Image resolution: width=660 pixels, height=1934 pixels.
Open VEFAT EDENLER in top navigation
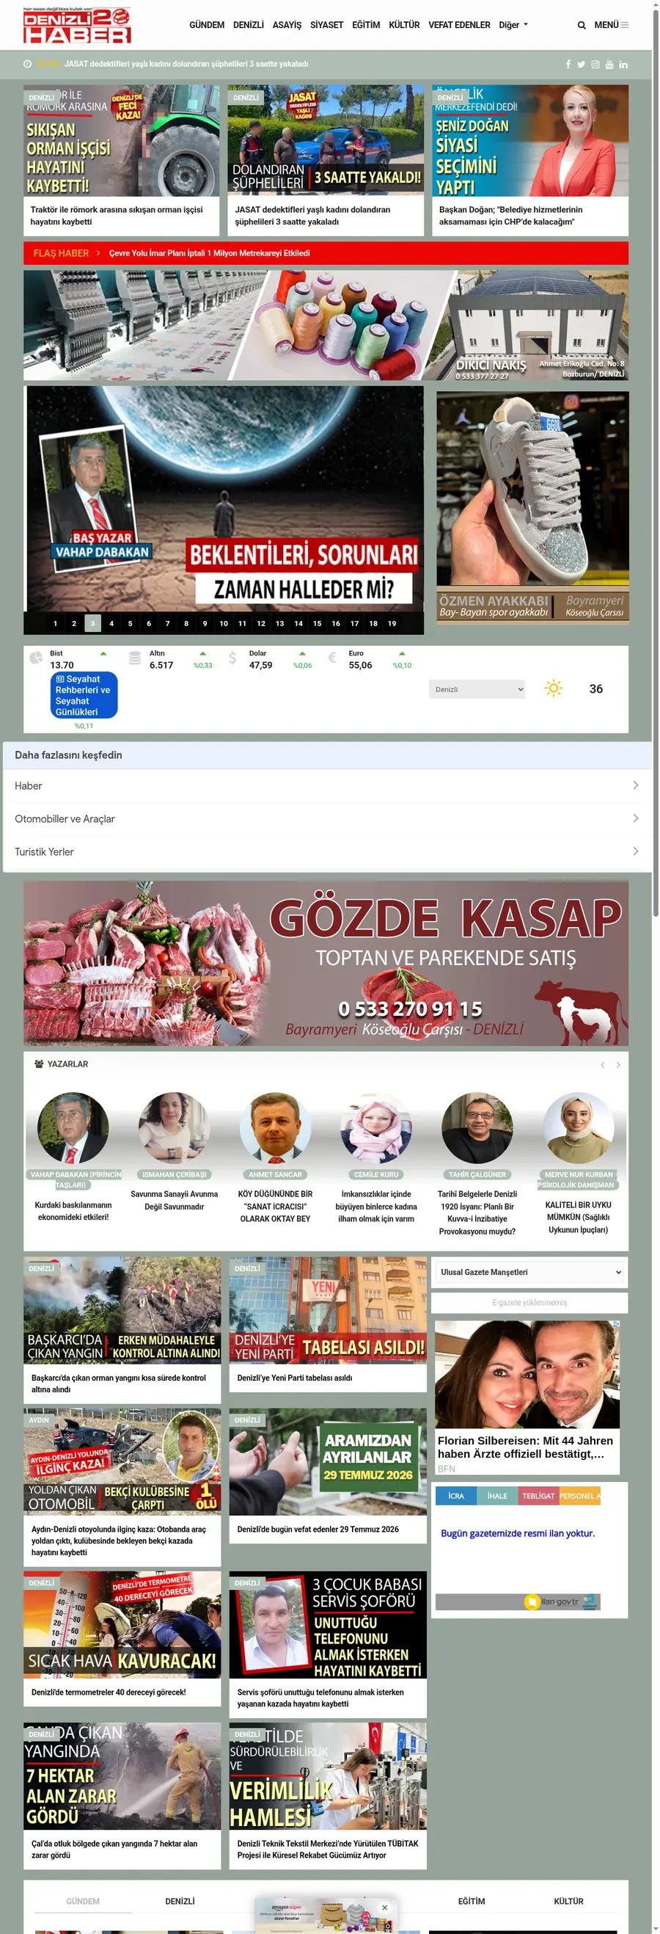click(459, 25)
